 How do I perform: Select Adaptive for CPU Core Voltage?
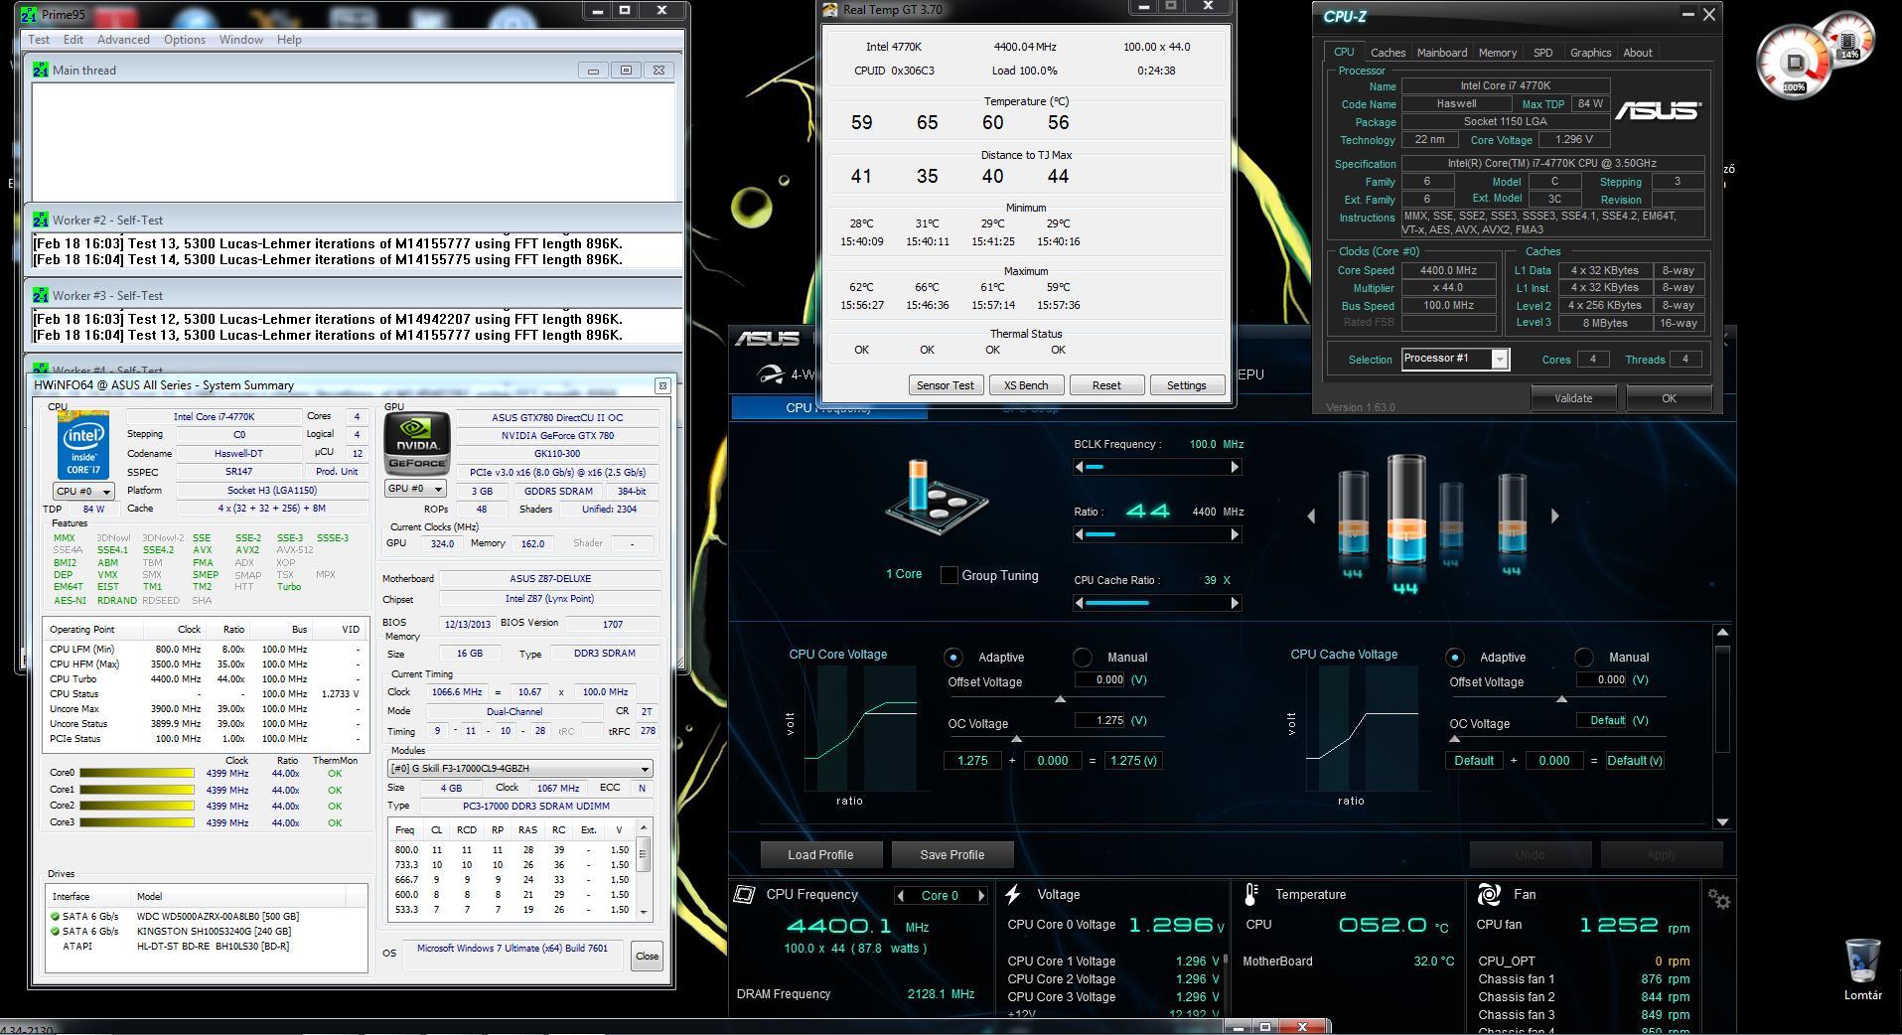pyautogui.click(x=953, y=657)
